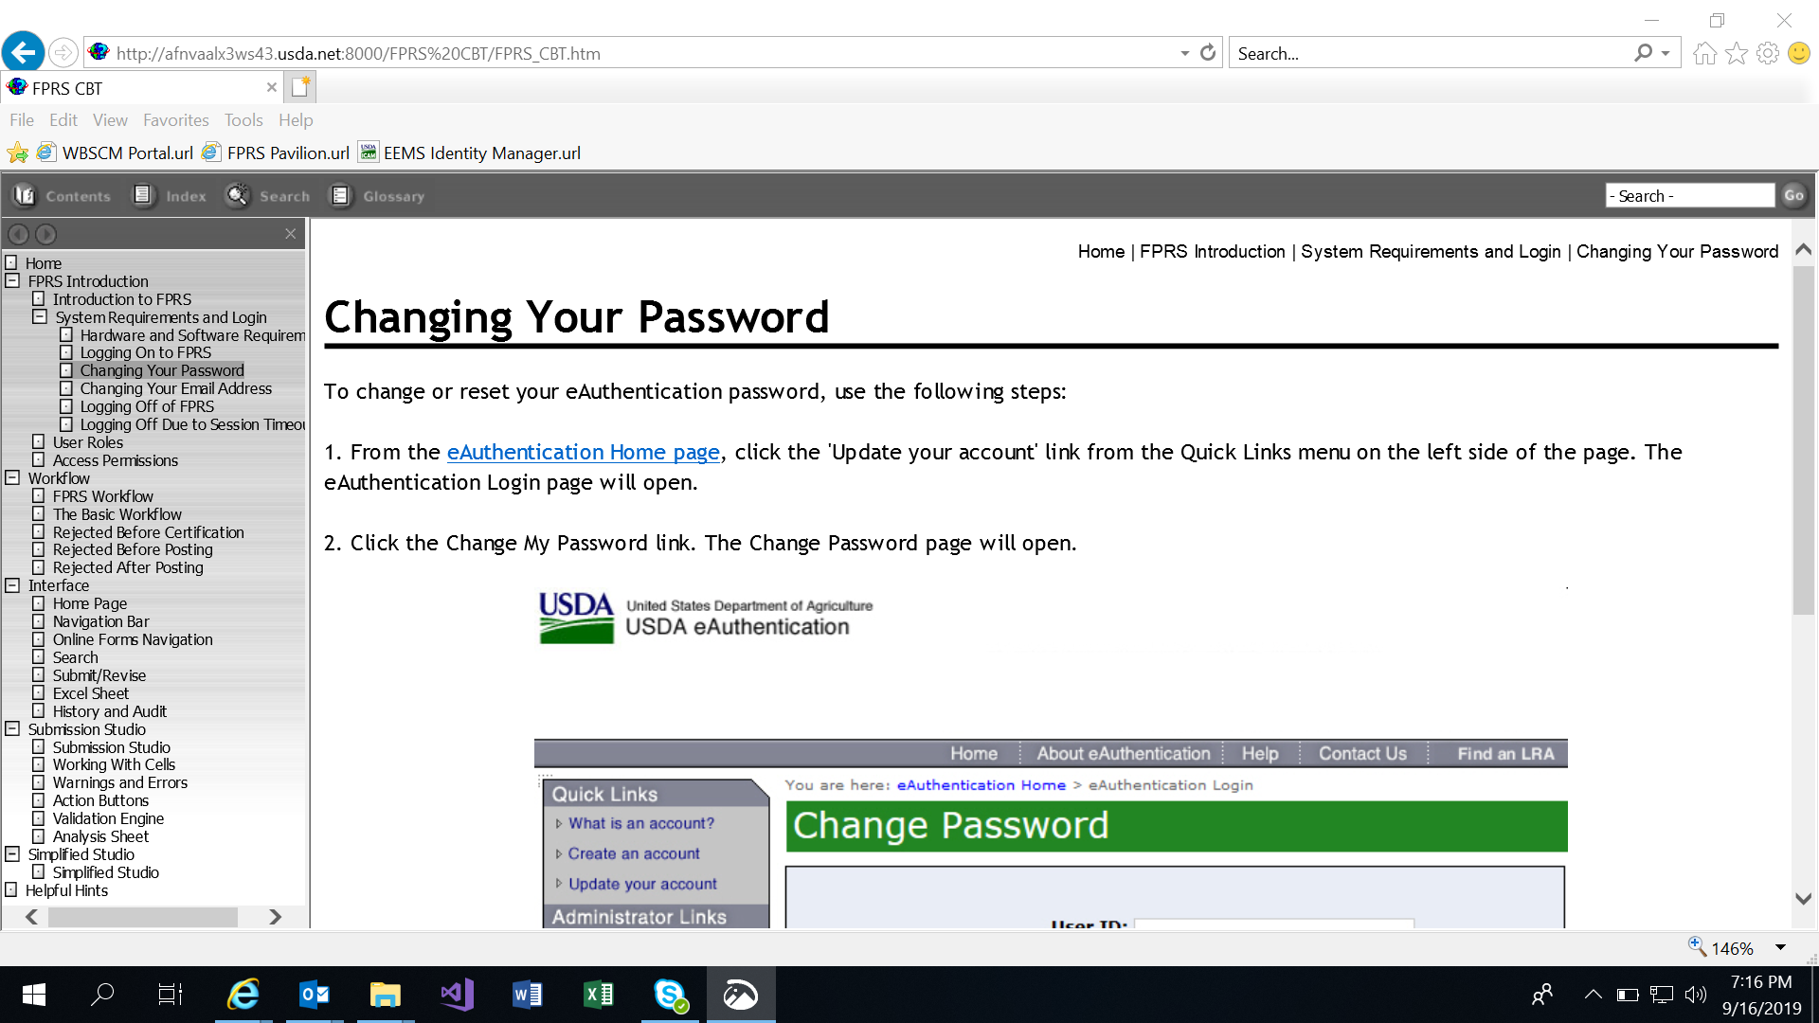Click the navigation pane back arrow
The width and height of the screenshot is (1819, 1023).
click(18, 234)
